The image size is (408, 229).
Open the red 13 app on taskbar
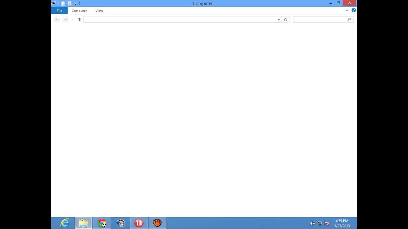[139, 223]
